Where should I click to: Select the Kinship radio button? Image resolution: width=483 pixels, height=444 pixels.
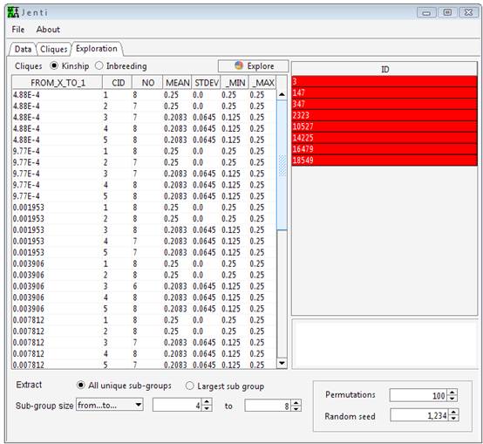tap(54, 65)
